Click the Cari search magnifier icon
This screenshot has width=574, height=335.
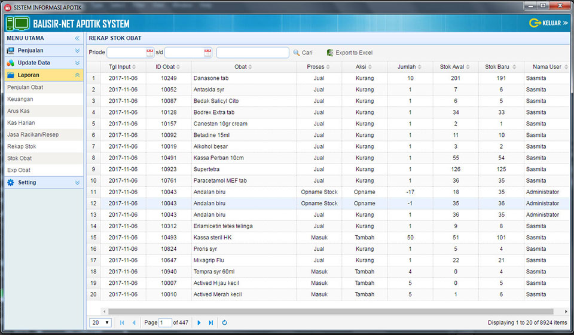click(x=297, y=53)
